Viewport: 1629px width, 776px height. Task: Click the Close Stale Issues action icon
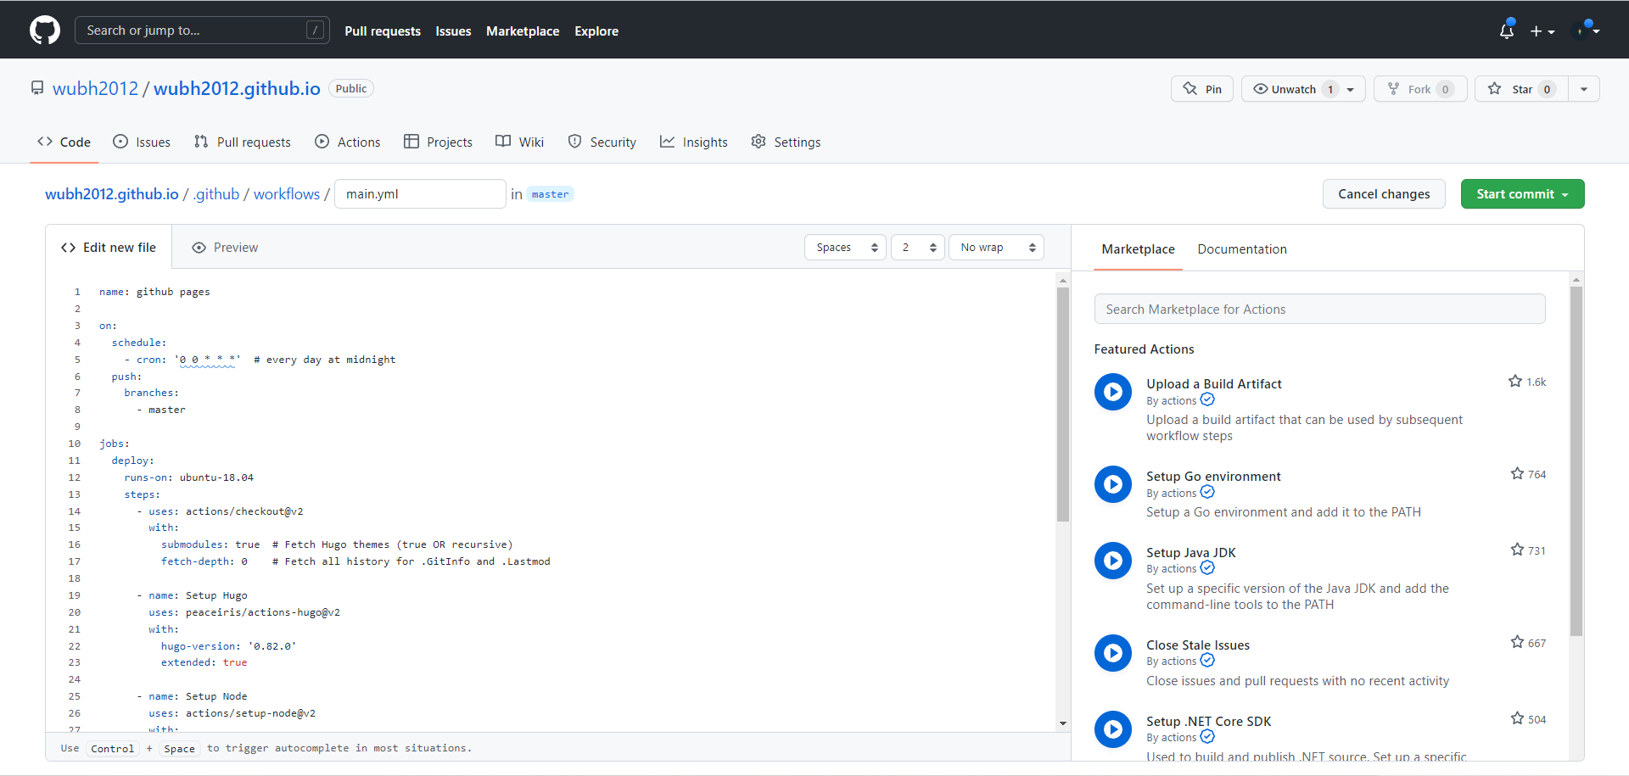tap(1112, 653)
